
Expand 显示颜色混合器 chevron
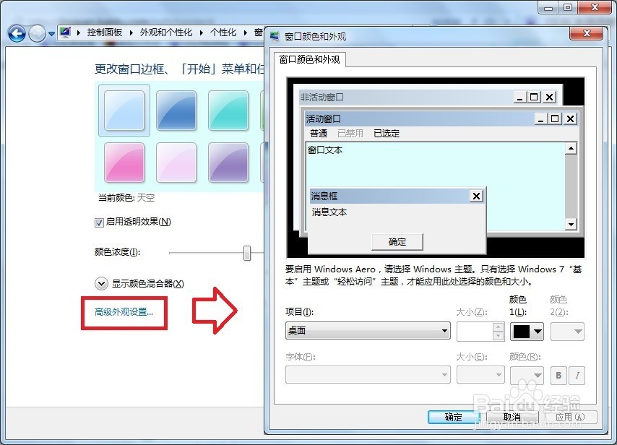tap(101, 283)
